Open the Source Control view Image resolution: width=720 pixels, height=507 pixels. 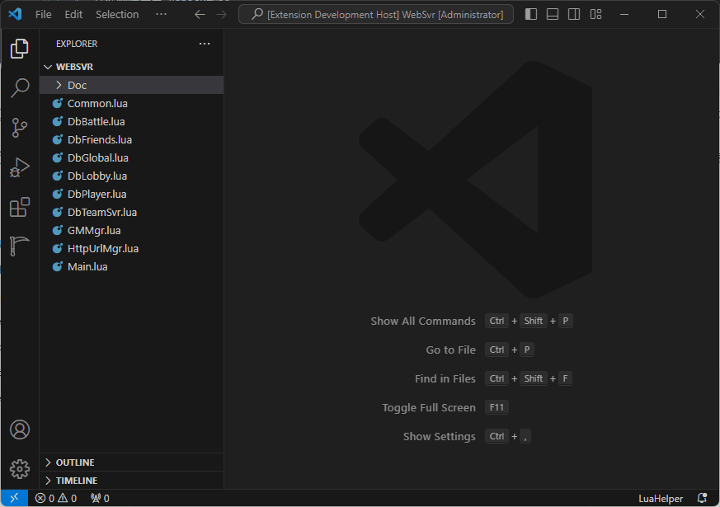tap(19, 128)
